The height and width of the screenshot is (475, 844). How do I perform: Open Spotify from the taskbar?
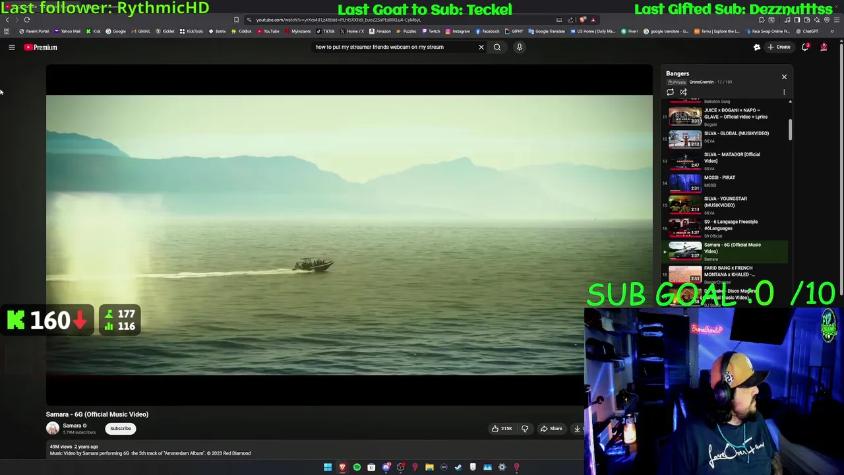pos(357,467)
